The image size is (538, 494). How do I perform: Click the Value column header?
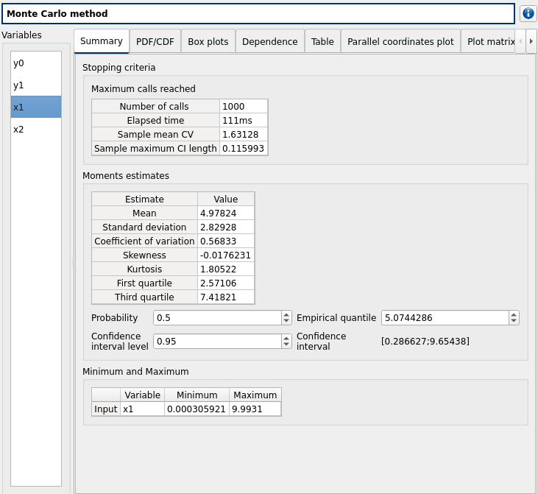point(226,199)
